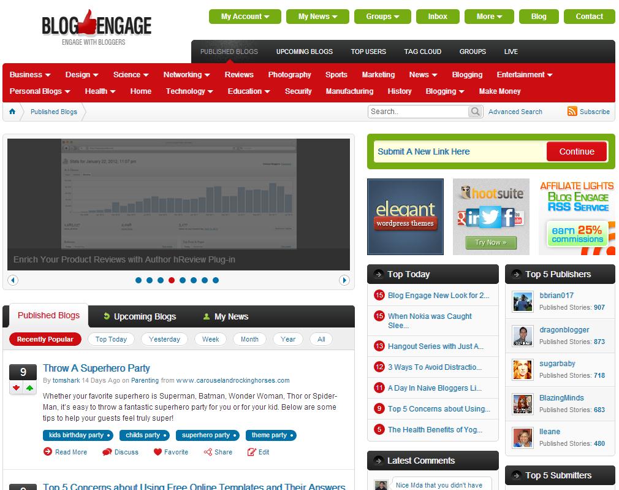The width and height of the screenshot is (619, 490).
Task: Open the More dropdown button
Action: tap(488, 17)
